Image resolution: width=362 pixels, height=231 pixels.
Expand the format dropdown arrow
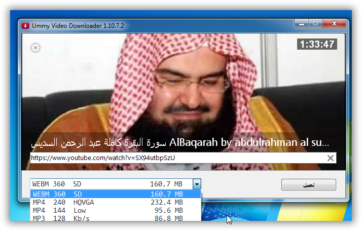coord(197,184)
